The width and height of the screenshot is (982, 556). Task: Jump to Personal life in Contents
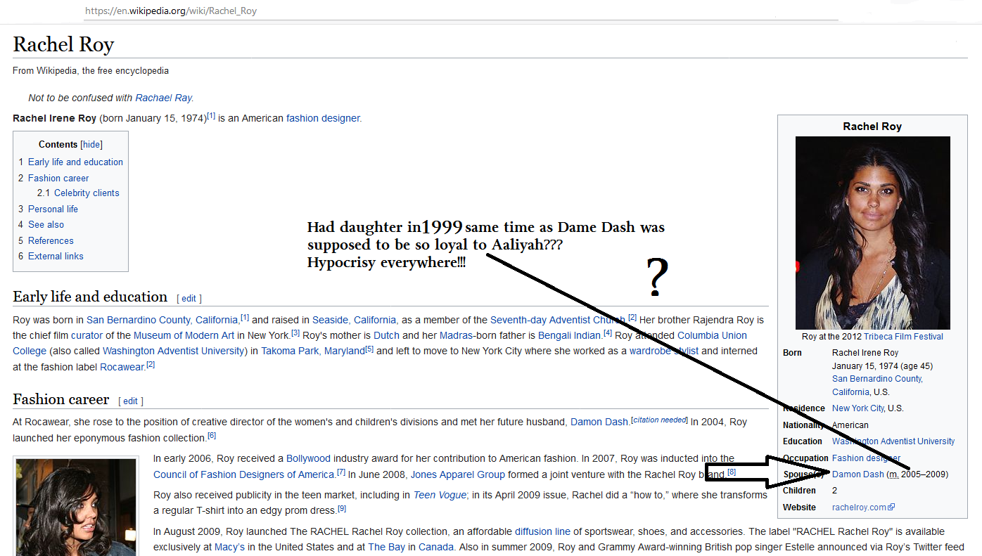(53, 209)
